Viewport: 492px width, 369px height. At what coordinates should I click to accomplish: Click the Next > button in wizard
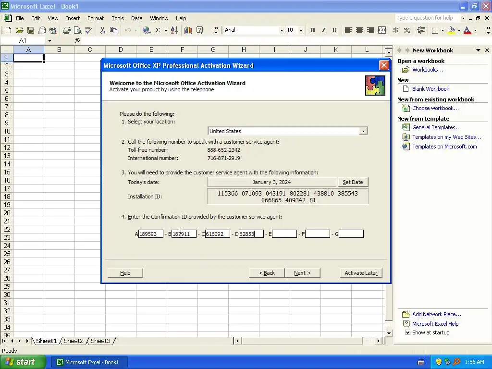(x=303, y=273)
